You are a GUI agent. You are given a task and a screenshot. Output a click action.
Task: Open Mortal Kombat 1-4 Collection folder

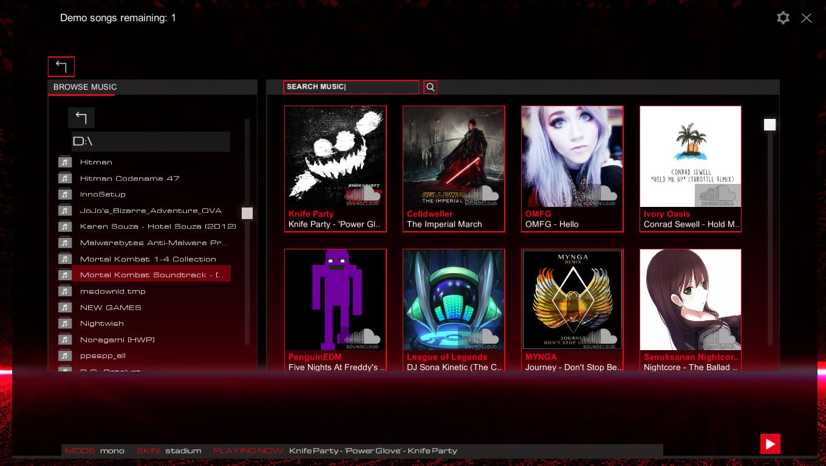coord(148,259)
